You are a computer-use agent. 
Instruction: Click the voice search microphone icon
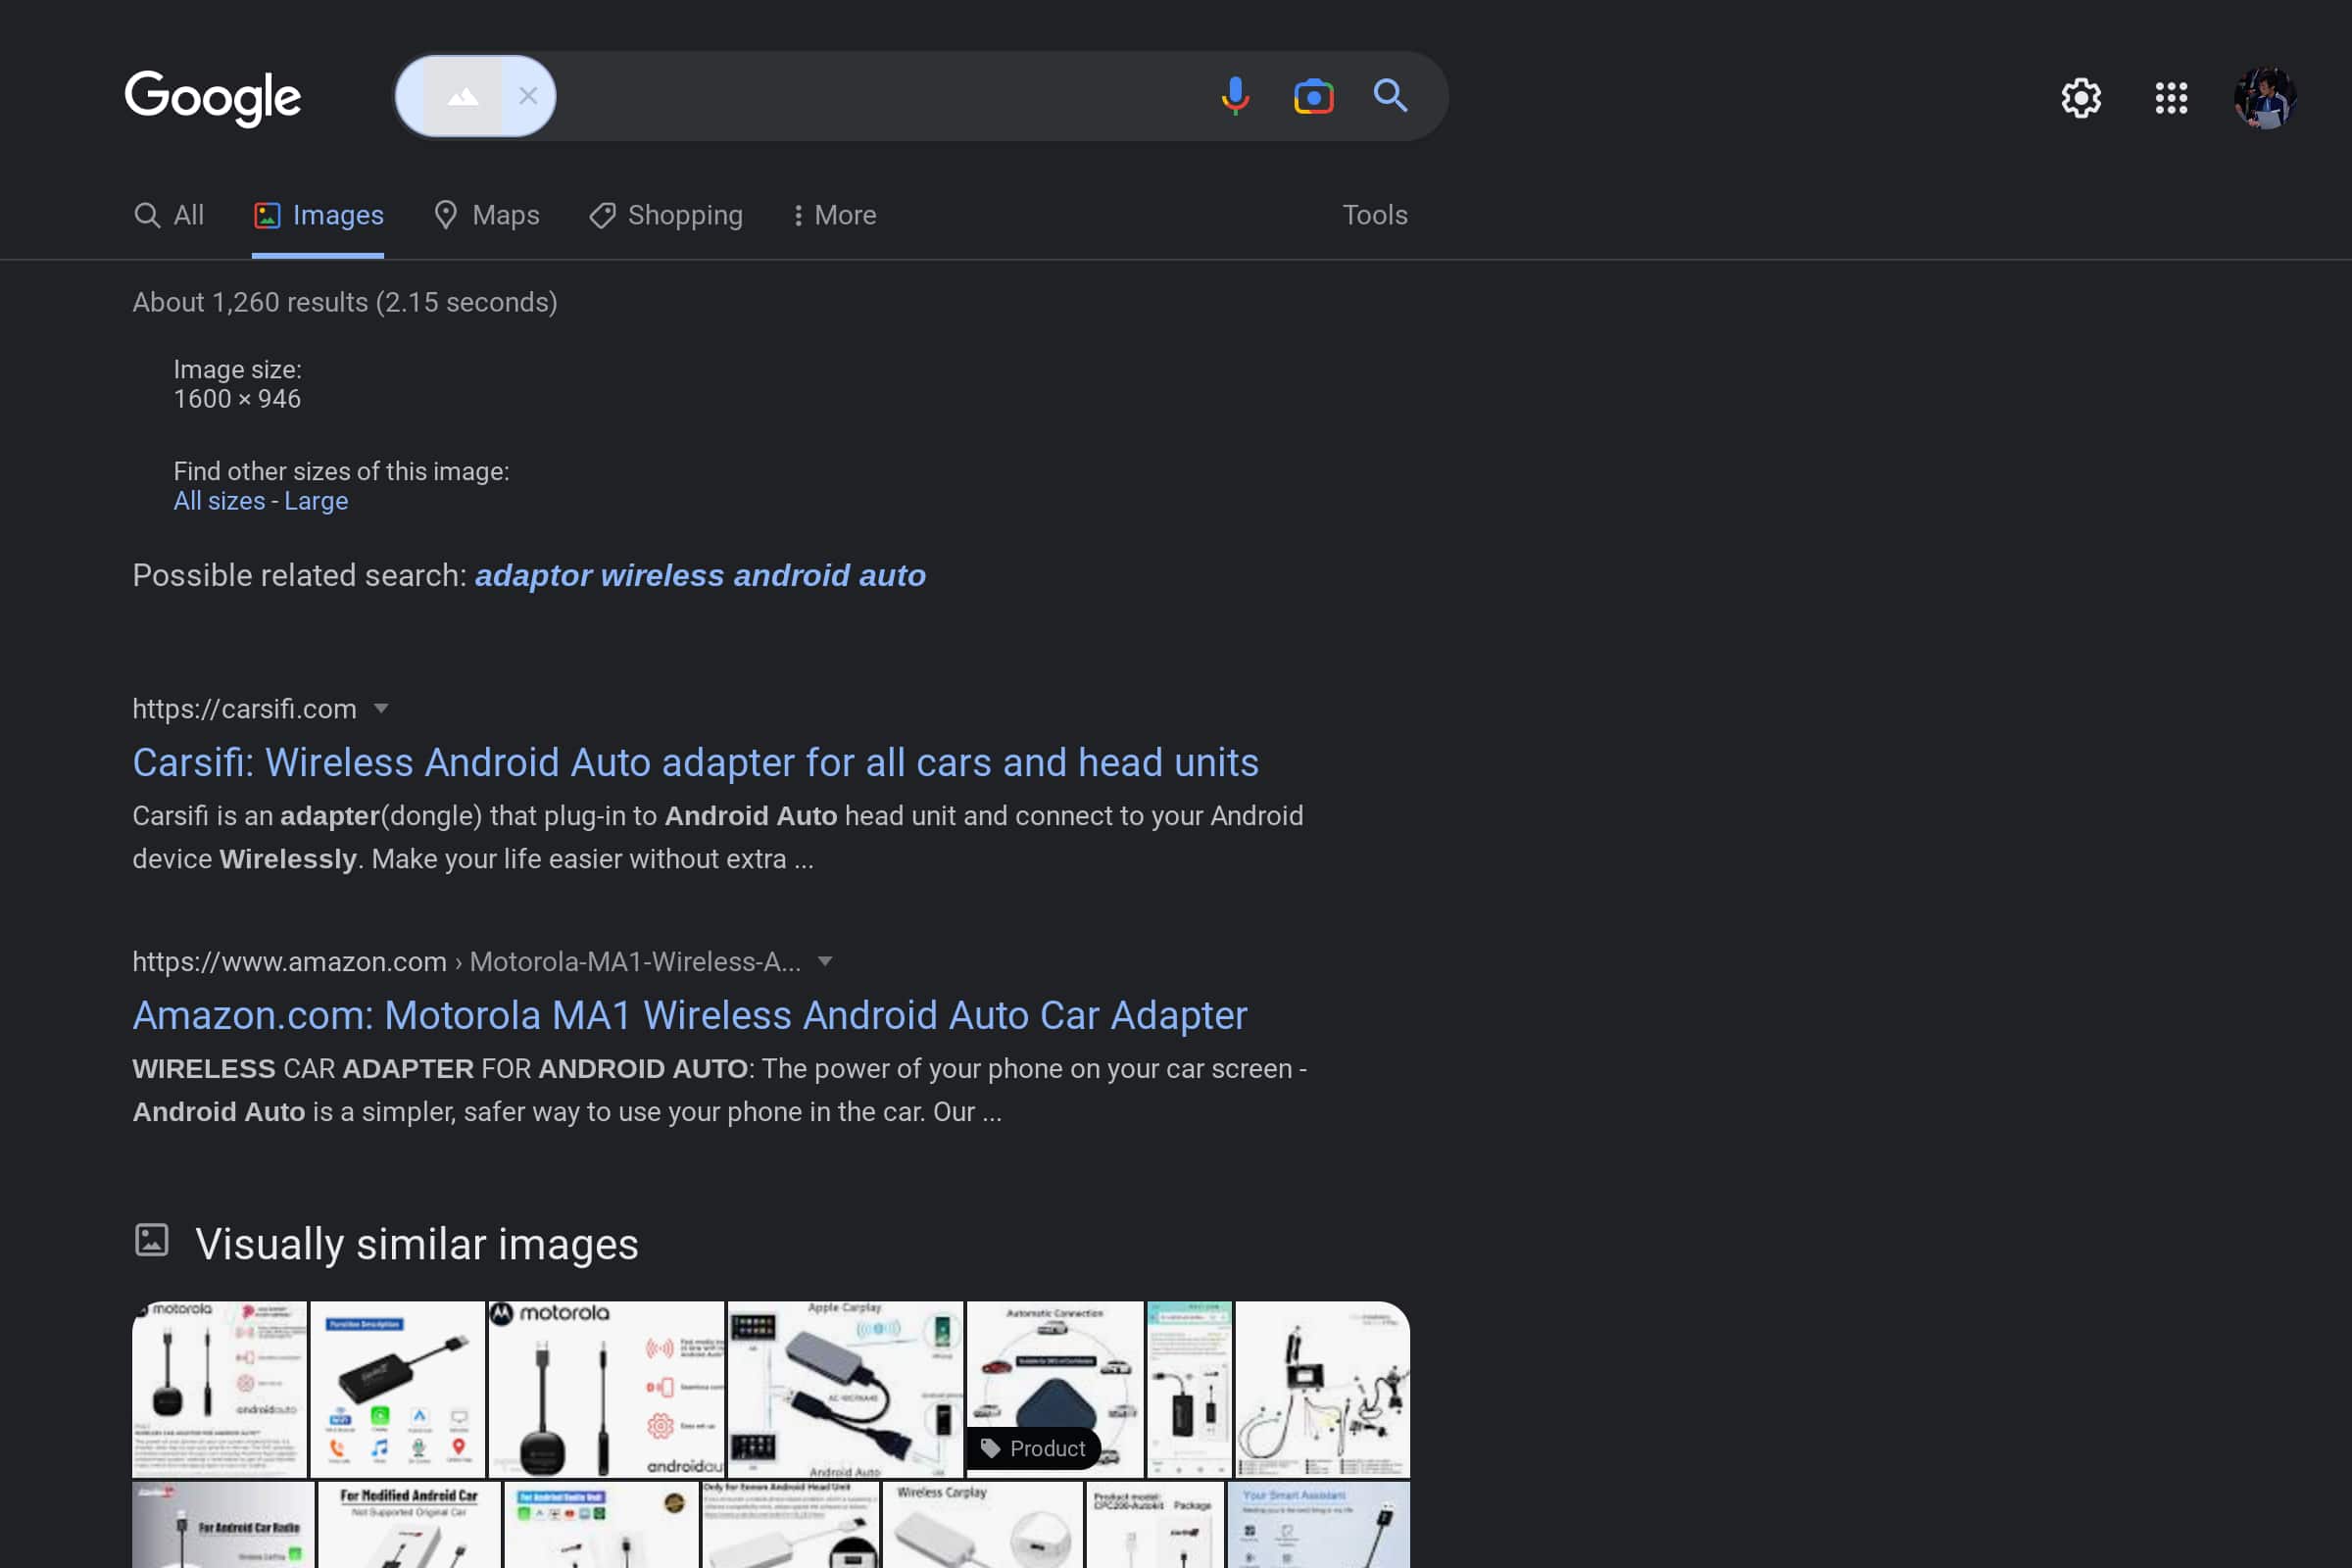click(1235, 96)
